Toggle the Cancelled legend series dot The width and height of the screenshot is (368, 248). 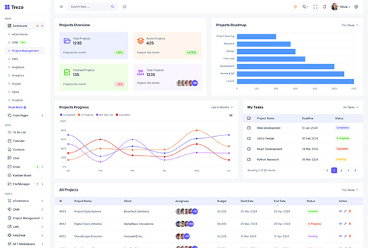point(117,115)
